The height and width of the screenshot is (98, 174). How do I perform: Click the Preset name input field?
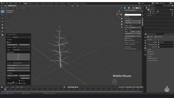click(15, 78)
